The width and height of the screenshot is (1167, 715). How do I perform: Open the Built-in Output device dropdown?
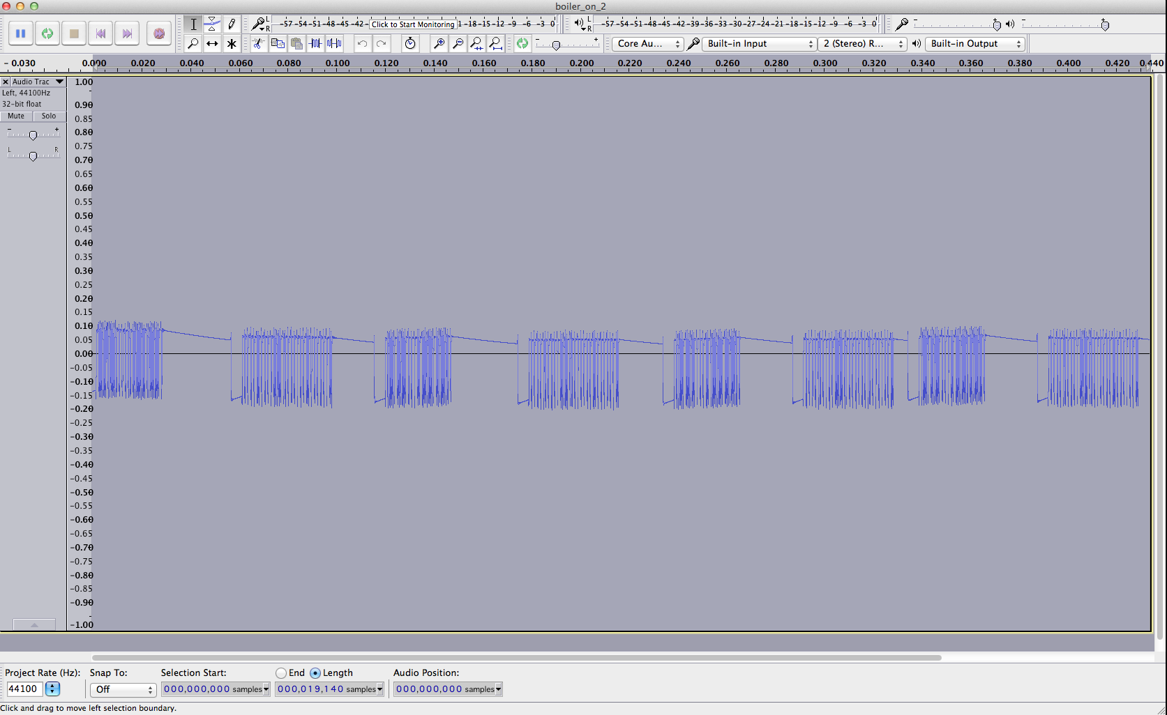tap(974, 44)
